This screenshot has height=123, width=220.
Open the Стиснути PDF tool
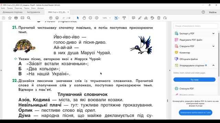tap(184, 88)
